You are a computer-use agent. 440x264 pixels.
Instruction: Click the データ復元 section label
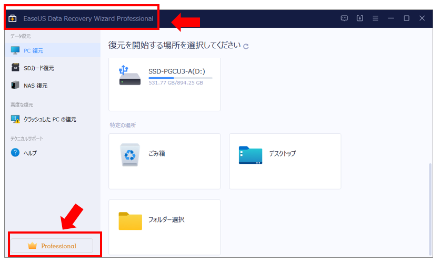(21, 36)
